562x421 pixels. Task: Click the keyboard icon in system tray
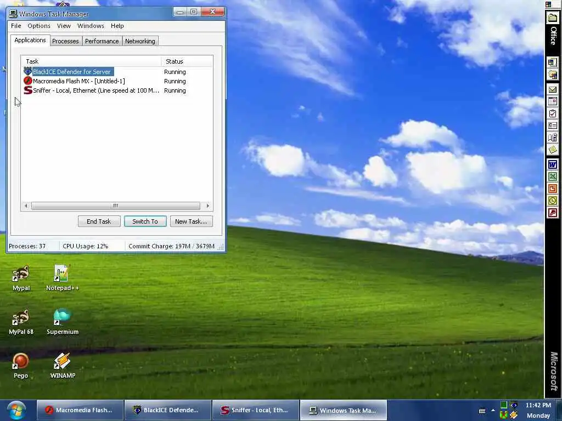click(482, 411)
